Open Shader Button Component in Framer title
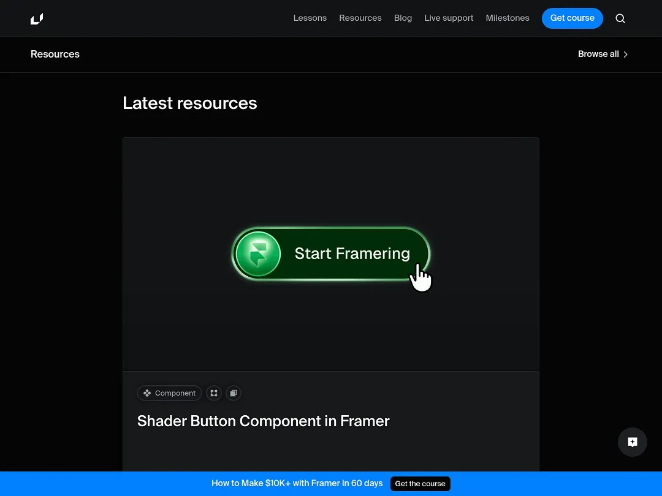 pos(263,421)
